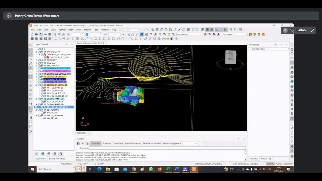Expand the 02. GEOLOGY layer node
Screen dimensions: 322x181
point(36,60)
